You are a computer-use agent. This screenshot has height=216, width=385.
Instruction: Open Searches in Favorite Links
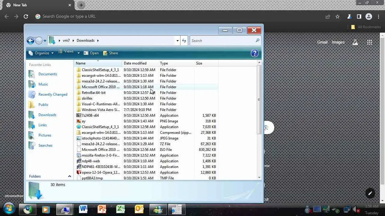(45, 145)
